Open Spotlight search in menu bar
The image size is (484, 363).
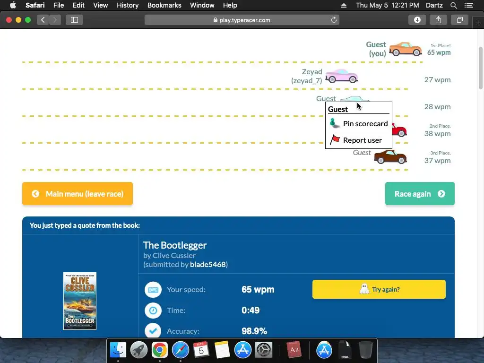coord(453,5)
